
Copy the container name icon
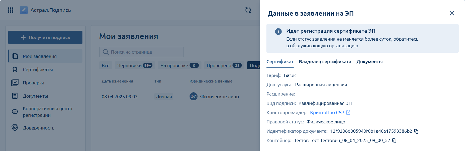coord(394,141)
